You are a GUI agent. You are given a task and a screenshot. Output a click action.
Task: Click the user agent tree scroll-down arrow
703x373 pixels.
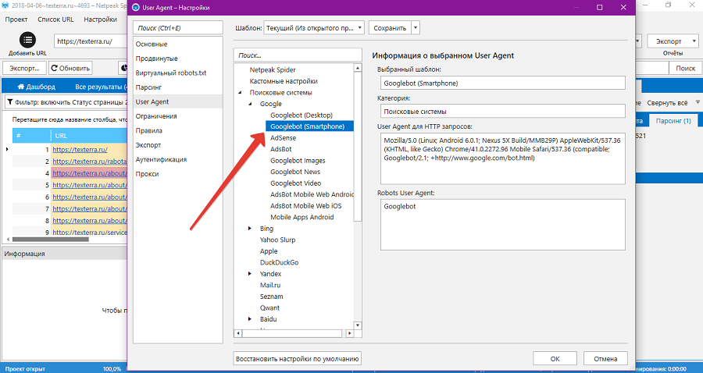point(358,325)
